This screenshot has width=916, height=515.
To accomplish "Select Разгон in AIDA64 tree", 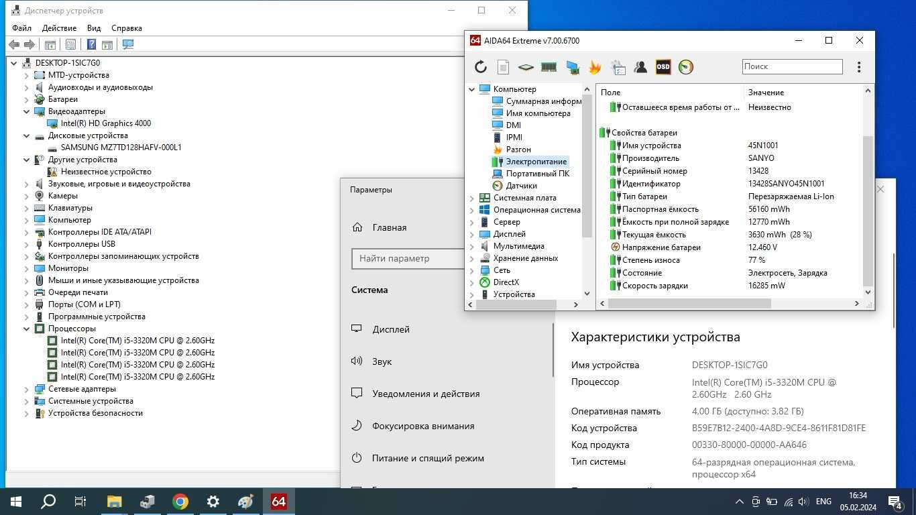I will click(x=518, y=150).
